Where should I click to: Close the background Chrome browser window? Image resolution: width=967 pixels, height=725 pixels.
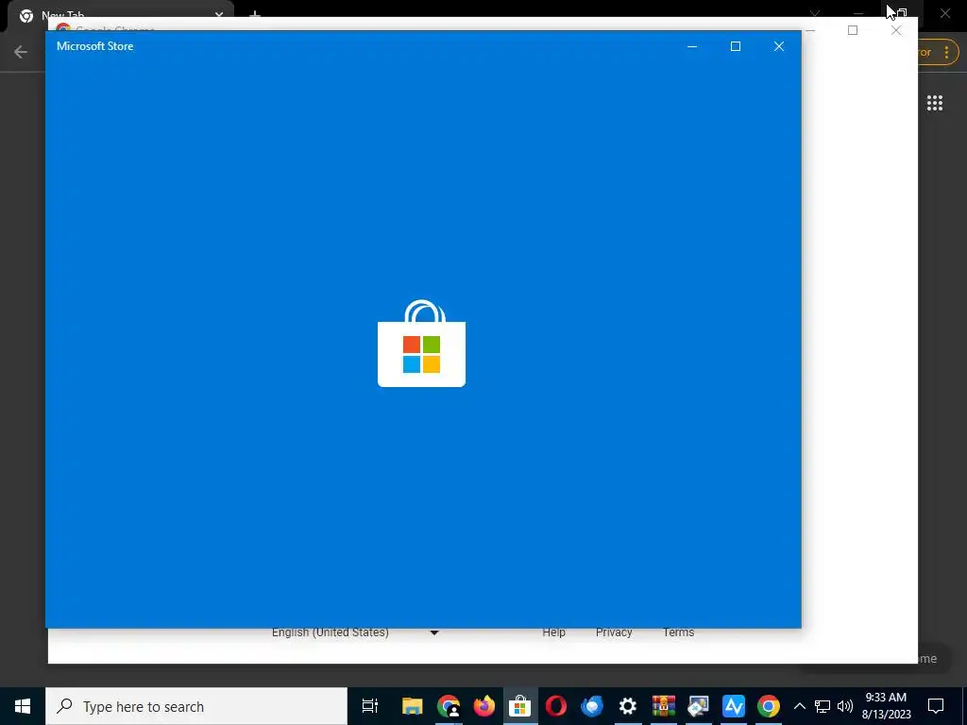pyautogui.click(x=944, y=13)
